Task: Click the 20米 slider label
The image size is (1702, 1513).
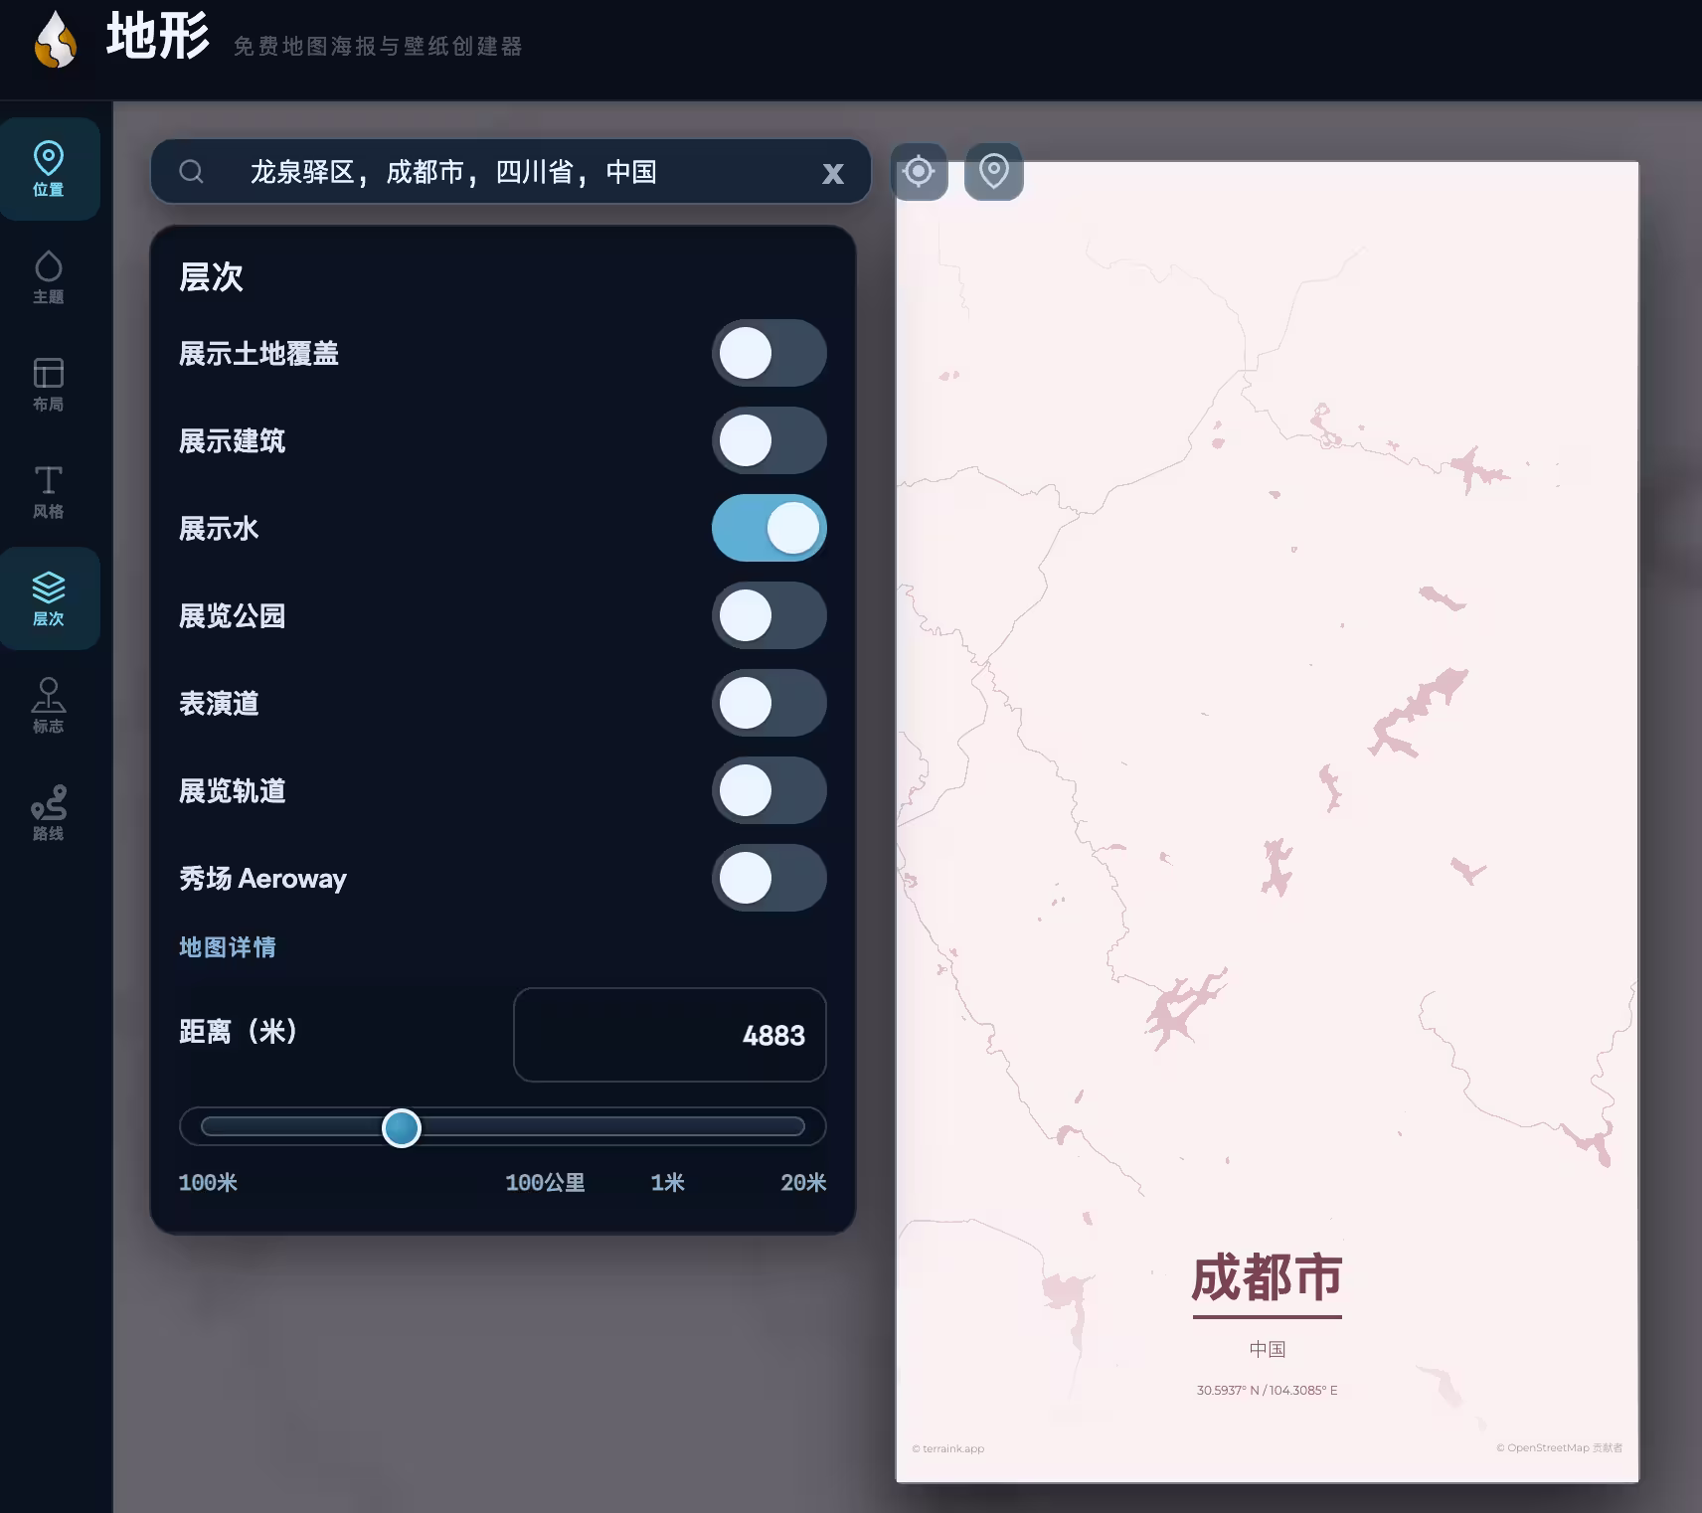Action: click(803, 1182)
